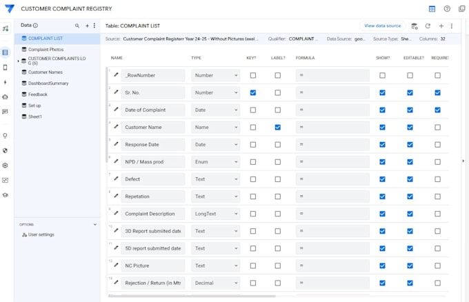This screenshot has width=469, height=302.
Task: Edit the Sr. No. column pencil icon
Action: 116,92
